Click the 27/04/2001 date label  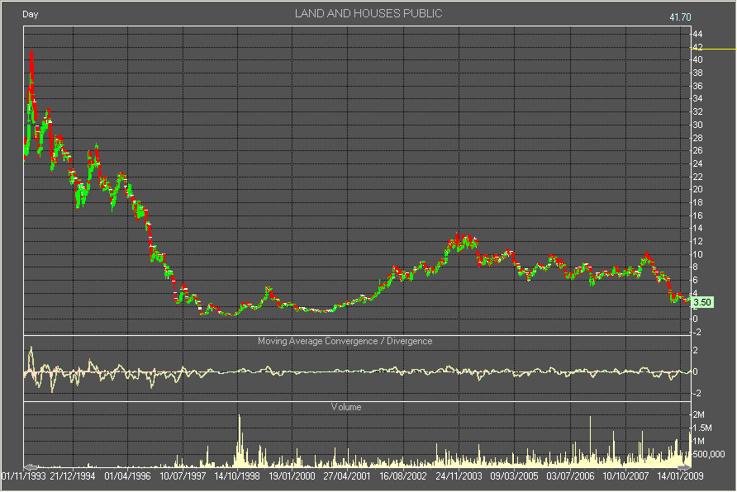[347, 476]
